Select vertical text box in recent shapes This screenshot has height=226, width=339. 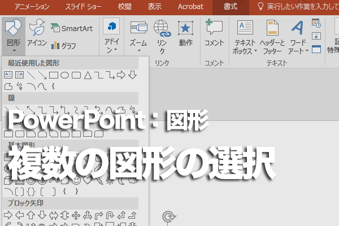pos(19,75)
